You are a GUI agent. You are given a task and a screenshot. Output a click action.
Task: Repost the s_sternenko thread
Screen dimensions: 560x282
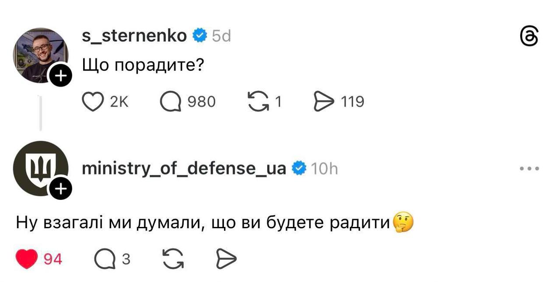(x=259, y=102)
